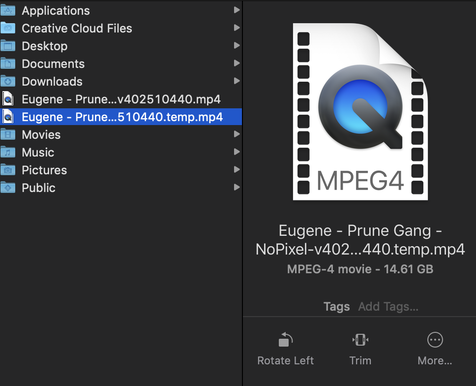Select file Eugene - Prune...510440.temp.mp4
Viewport: 476px width, 386px height.
point(122,117)
